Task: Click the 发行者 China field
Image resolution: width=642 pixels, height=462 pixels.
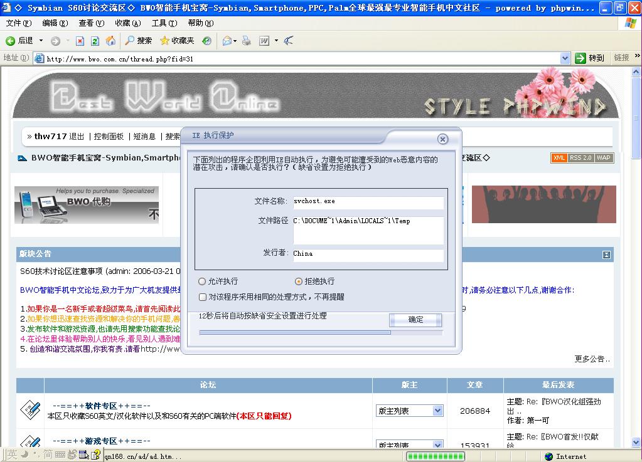Action: (x=368, y=255)
